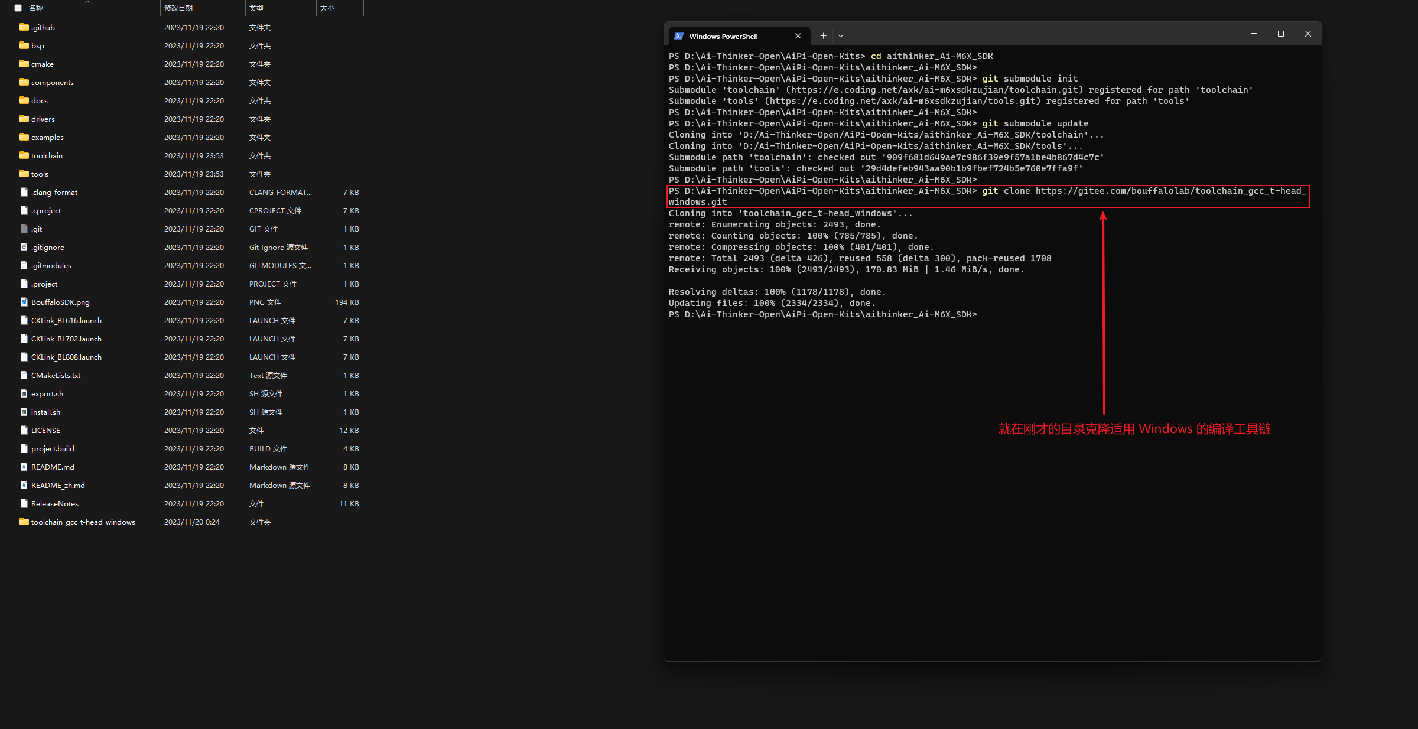Click the docs folder icon
Image resolution: width=1418 pixels, height=729 pixels.
[x=24, y=100]
